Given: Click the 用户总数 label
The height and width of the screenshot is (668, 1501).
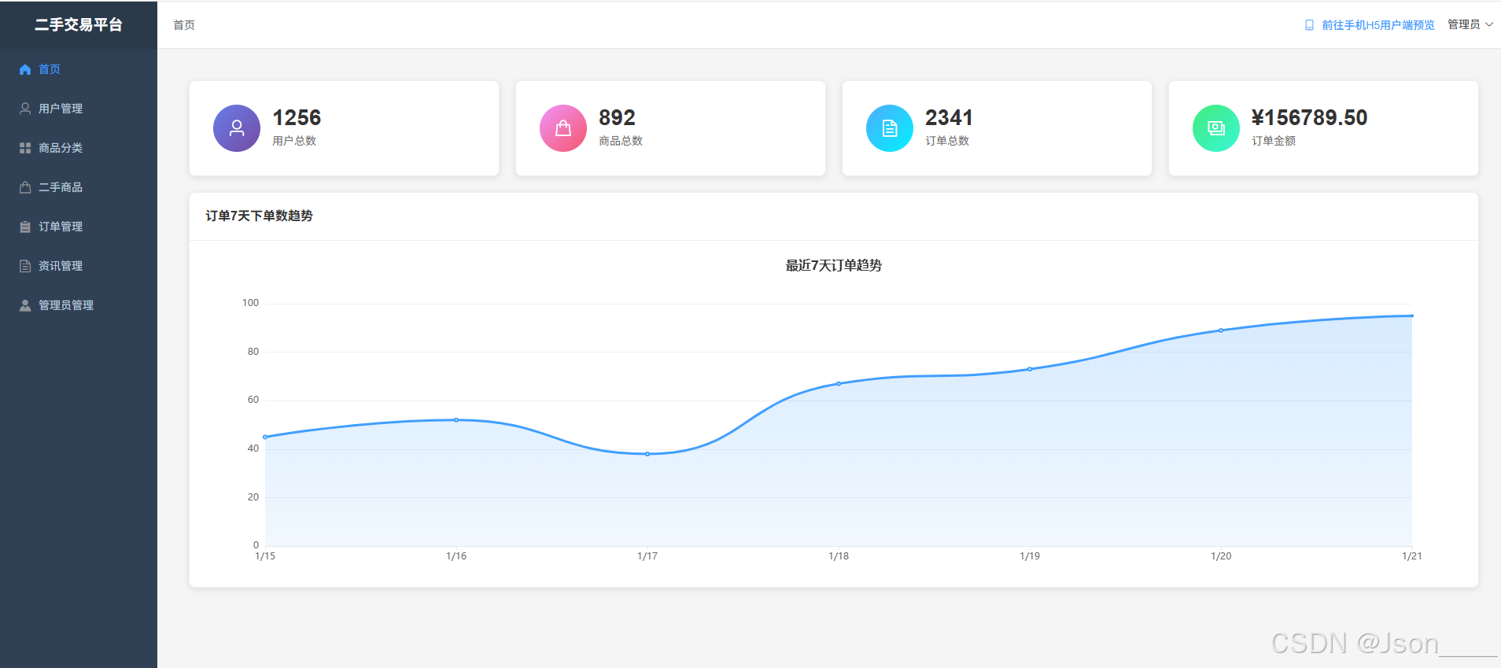Looking at the screenshot, I should pyautogui.click(x=294, y=141).
